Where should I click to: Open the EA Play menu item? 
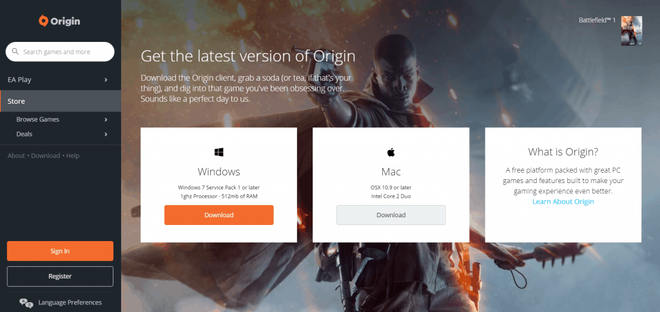(61, 79)
